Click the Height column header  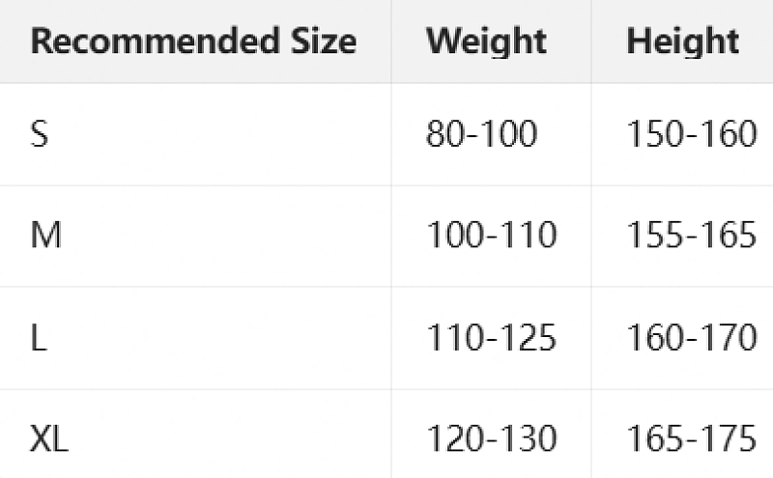coord(683,42)
